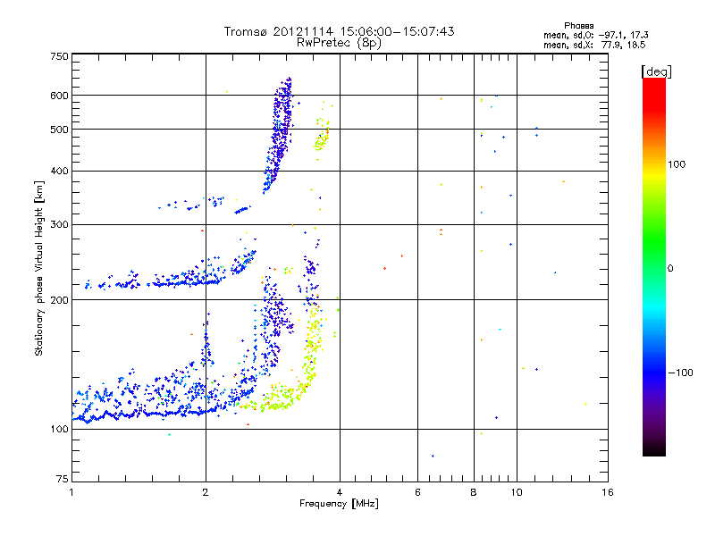
Task: Click the y-axis label '750'
Action: (x=59, y=56)
